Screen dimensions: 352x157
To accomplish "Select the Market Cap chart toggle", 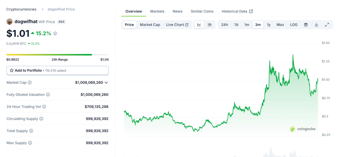I will [x=150, y=25].
